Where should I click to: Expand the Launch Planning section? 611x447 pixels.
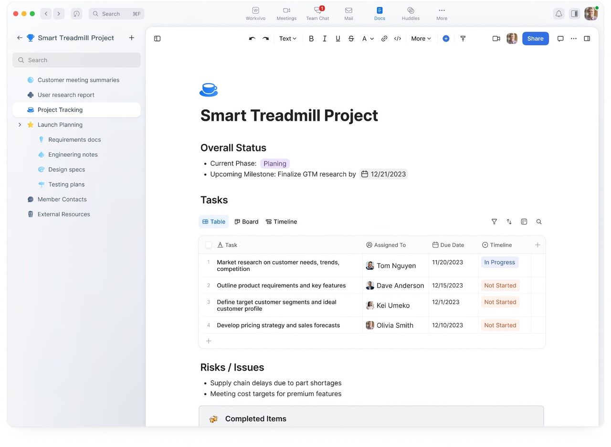point(20,125)
